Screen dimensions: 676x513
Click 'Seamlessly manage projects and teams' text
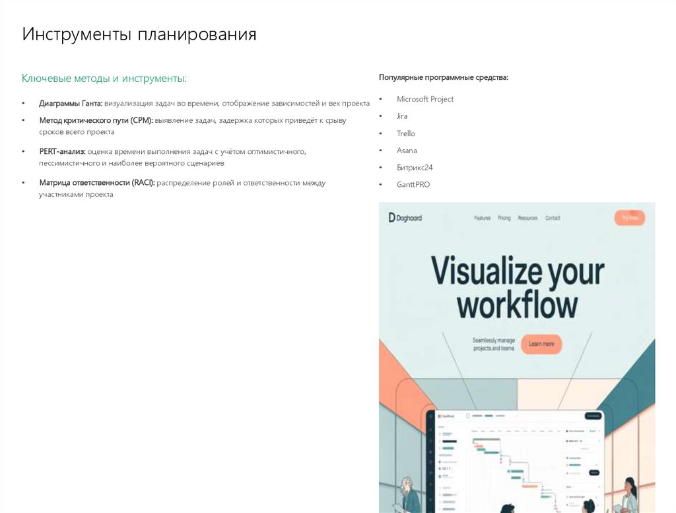(494, 344)
